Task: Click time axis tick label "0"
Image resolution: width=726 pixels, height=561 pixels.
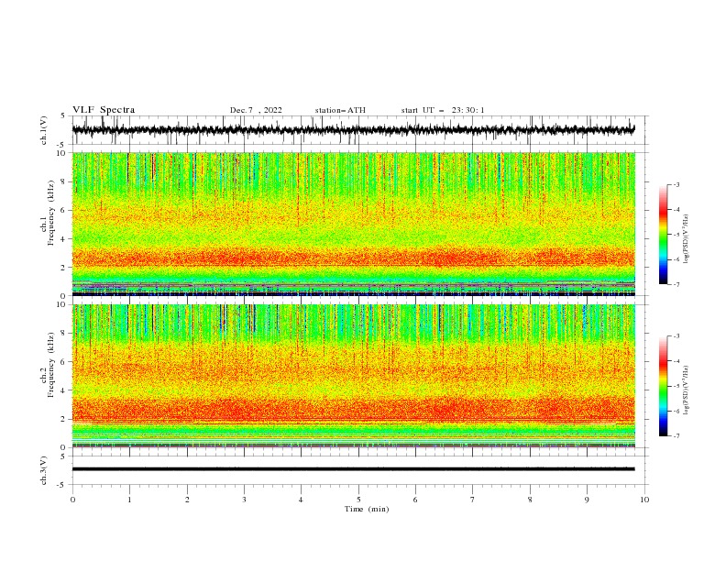Action: pos(72,500)
